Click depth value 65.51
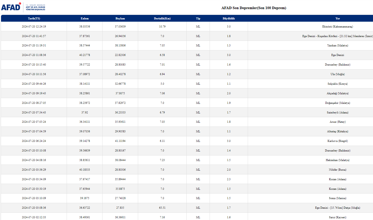Image resolution: width=373 pixels, height=220 pixels. pos(162,208)
